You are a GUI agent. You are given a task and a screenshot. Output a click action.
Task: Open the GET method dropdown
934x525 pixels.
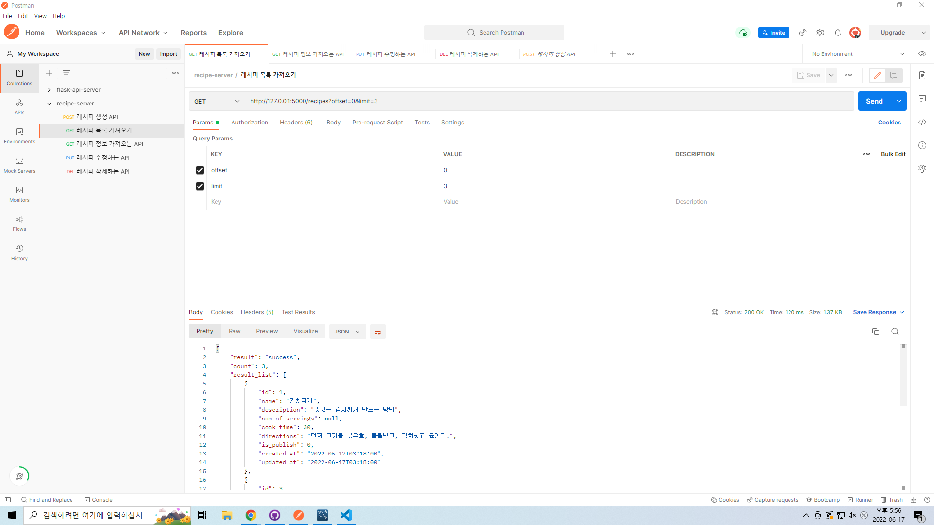(x=216, y=101)
